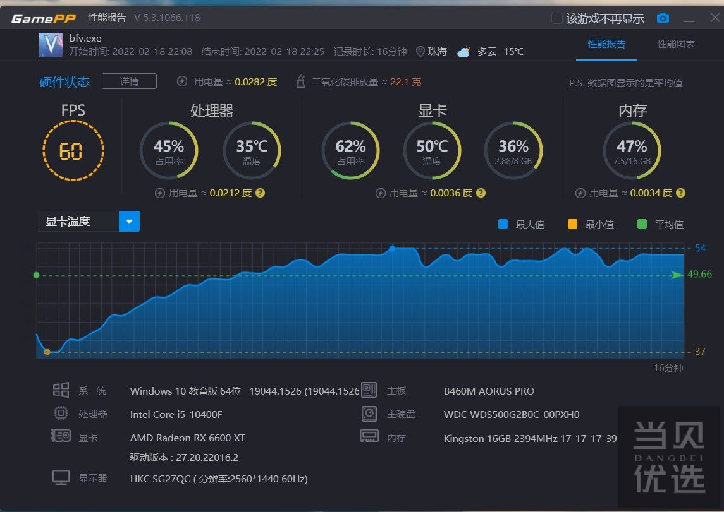Viewport: 724px width, 512px height.
Task: Click the blue maximum point on the chart
Action: 392,248
